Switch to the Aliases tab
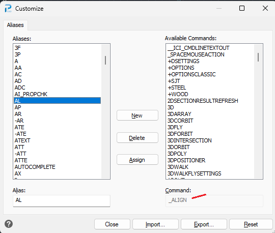Screen dimensions: 275x233 (x=15, y=25)
